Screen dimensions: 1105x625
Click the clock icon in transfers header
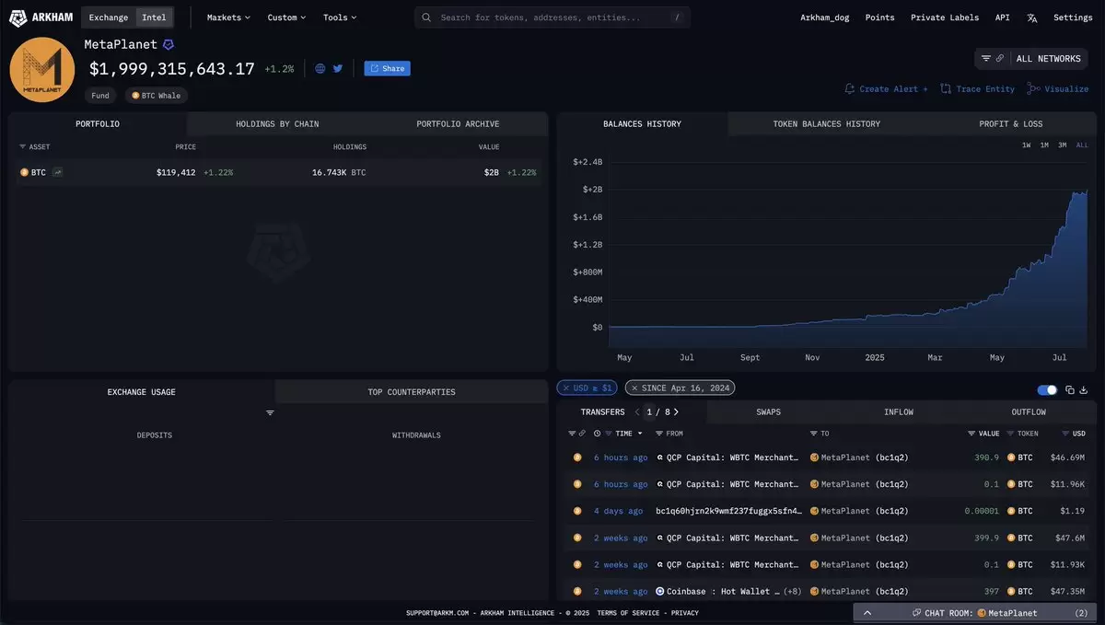[x=598, y=434]
